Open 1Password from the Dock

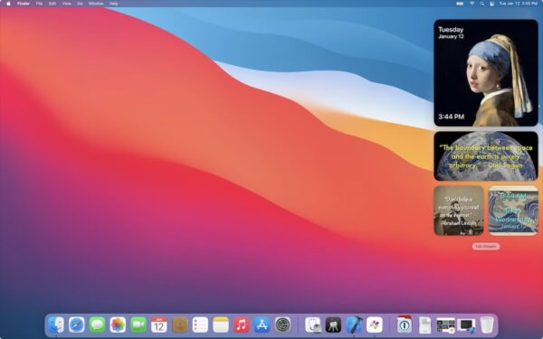405,325
